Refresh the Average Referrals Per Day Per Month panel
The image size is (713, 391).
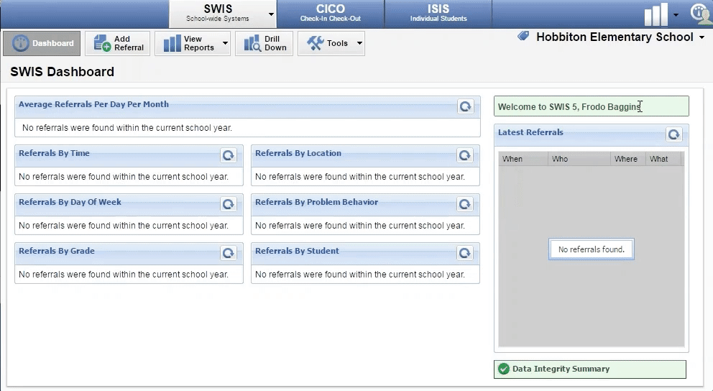tap(465, 106)
